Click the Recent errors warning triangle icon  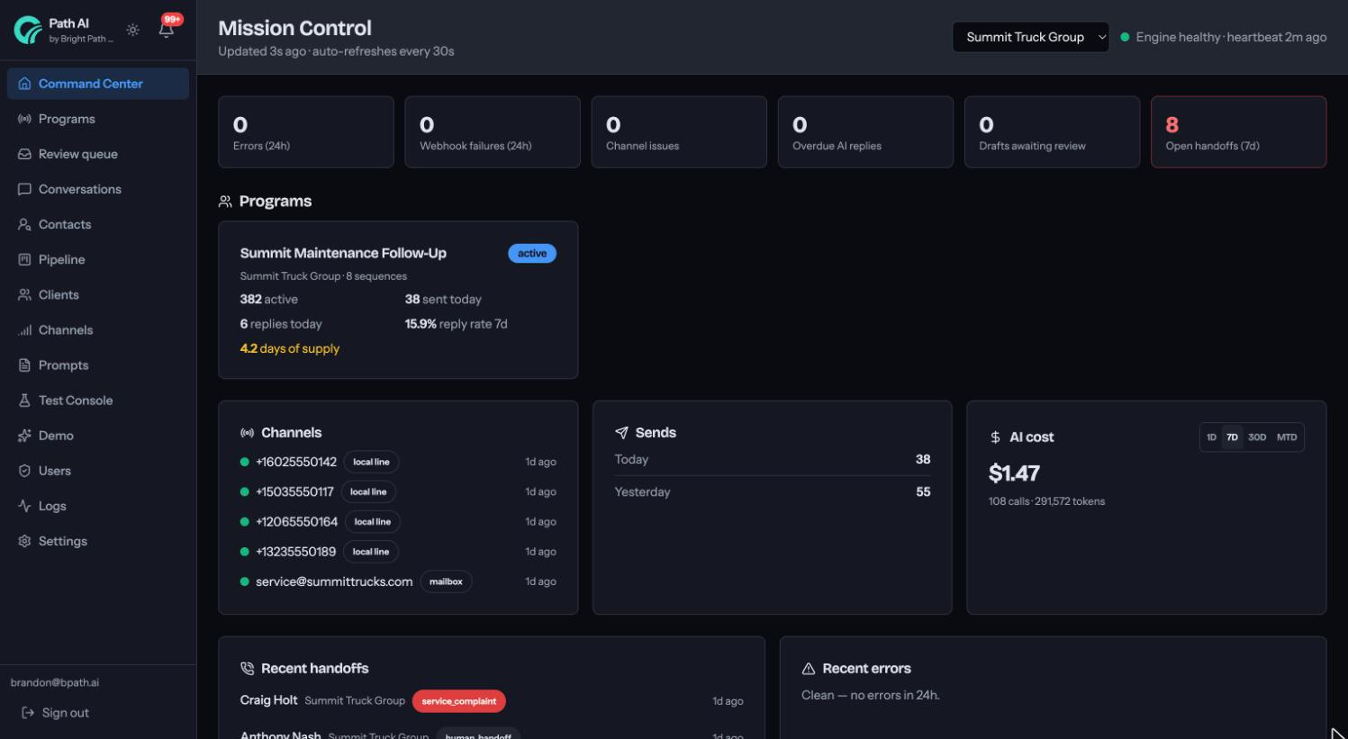[x=809, y=669]
